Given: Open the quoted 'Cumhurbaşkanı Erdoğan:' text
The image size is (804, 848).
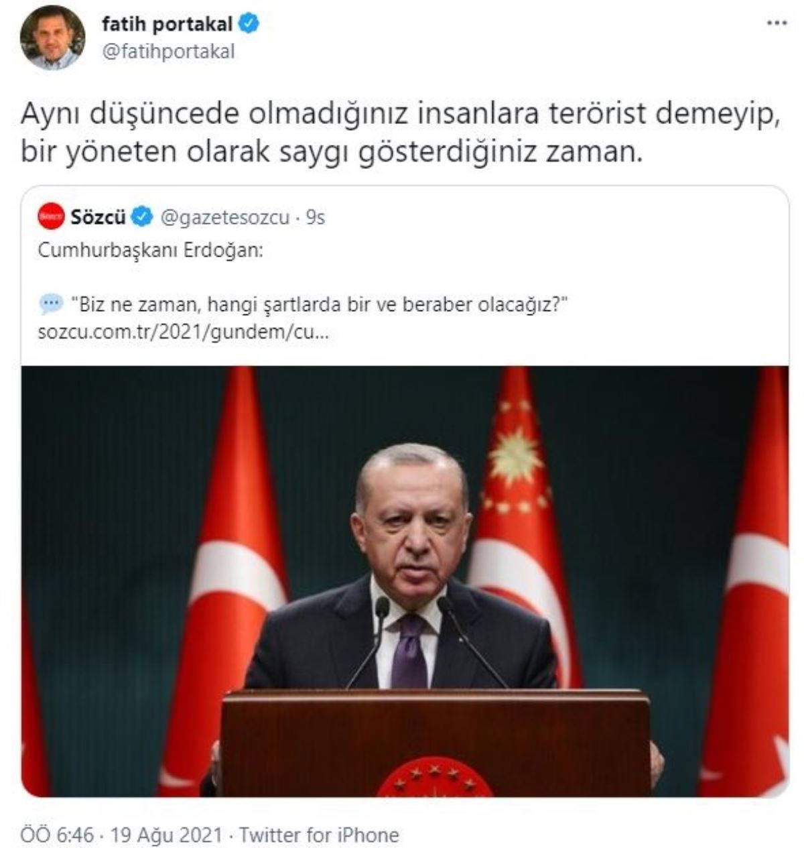Looking at the screenshot, I should click(151, 251).
